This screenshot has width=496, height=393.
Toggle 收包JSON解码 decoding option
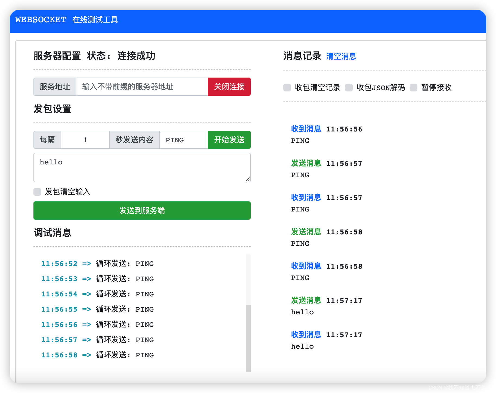point(349,87)
